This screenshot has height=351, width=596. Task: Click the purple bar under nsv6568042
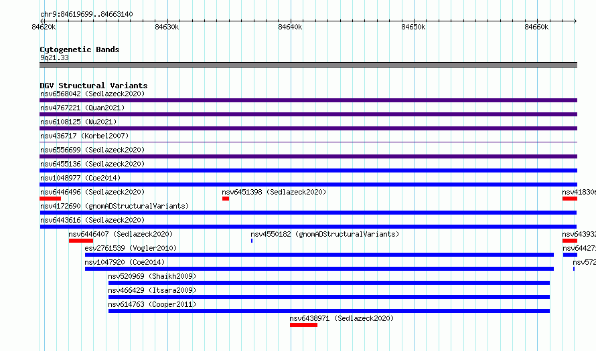(x=308, y=100)
